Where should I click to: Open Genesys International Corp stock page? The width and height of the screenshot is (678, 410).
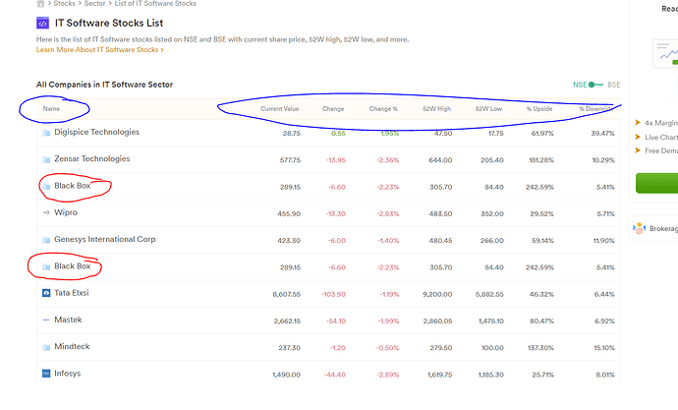point(104,239)
